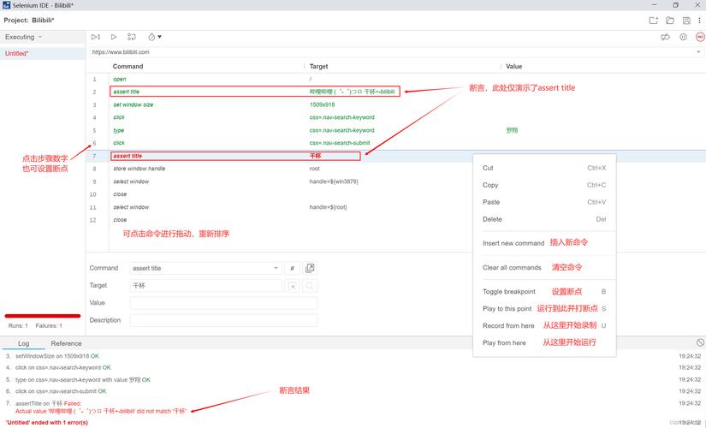Expand the base URL dropdown arrow
Image resolution: width=706 pixels, height=428 pixels.
pyautogui.click(x=698, y=52)
